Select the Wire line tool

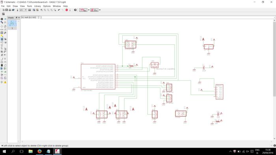2,59
